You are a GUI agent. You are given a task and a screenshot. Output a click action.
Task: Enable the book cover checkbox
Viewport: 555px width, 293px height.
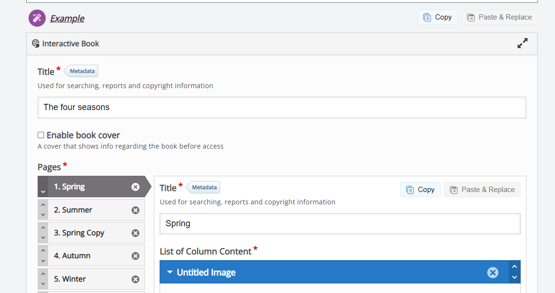pyautogui.click(x=41, y=135)
